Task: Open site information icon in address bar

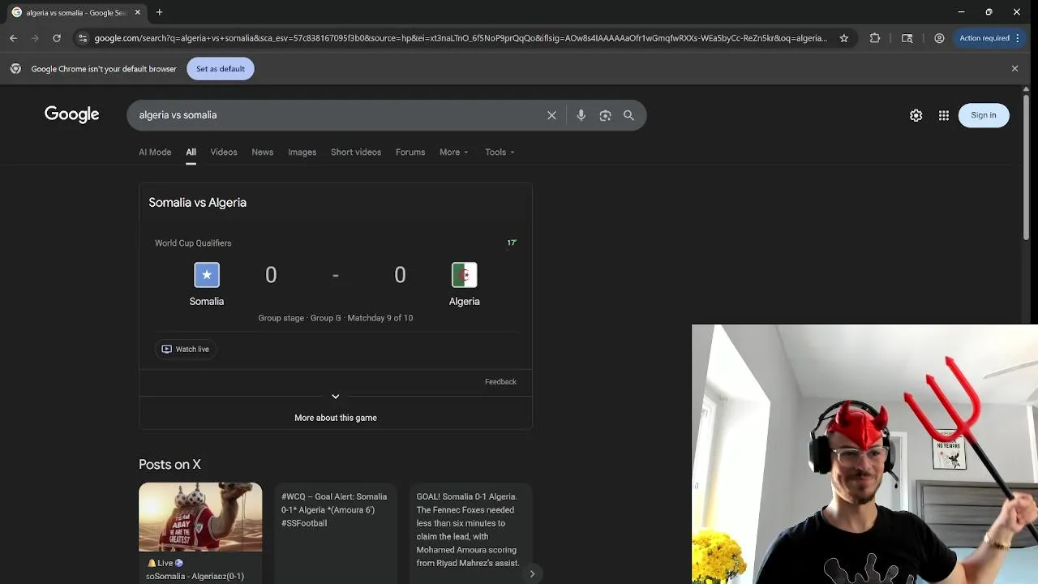Action: point(83,38)
